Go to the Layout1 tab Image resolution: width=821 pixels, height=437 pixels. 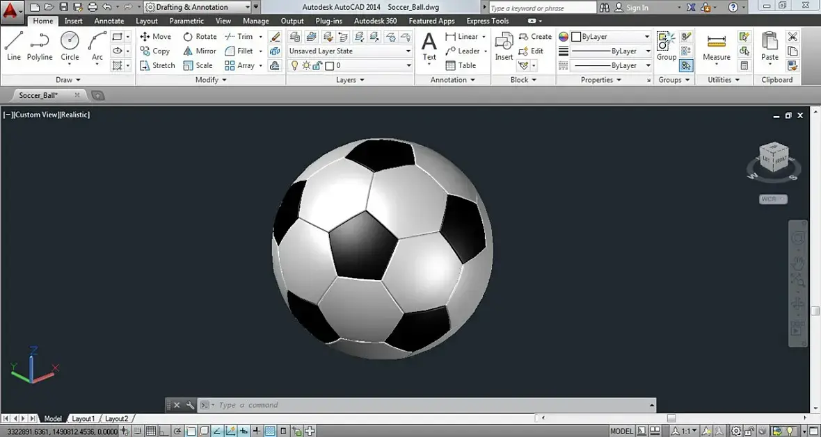(83, 419)
